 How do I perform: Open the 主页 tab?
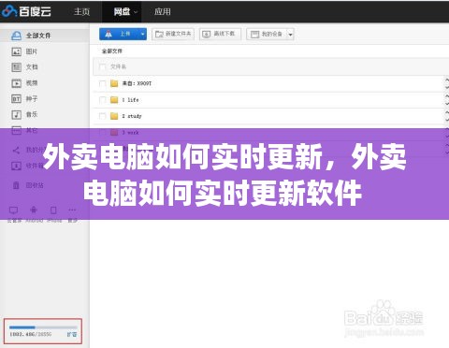pyautogui.click(x=82, y=11)
